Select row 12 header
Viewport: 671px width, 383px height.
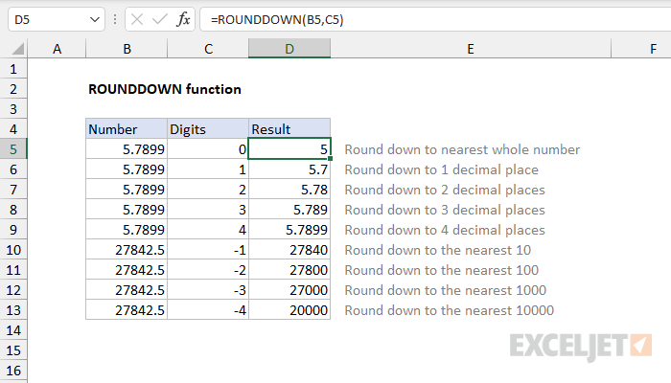click(13, 290)
